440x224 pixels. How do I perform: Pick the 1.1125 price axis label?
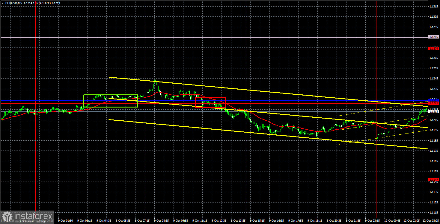[434, 202]
